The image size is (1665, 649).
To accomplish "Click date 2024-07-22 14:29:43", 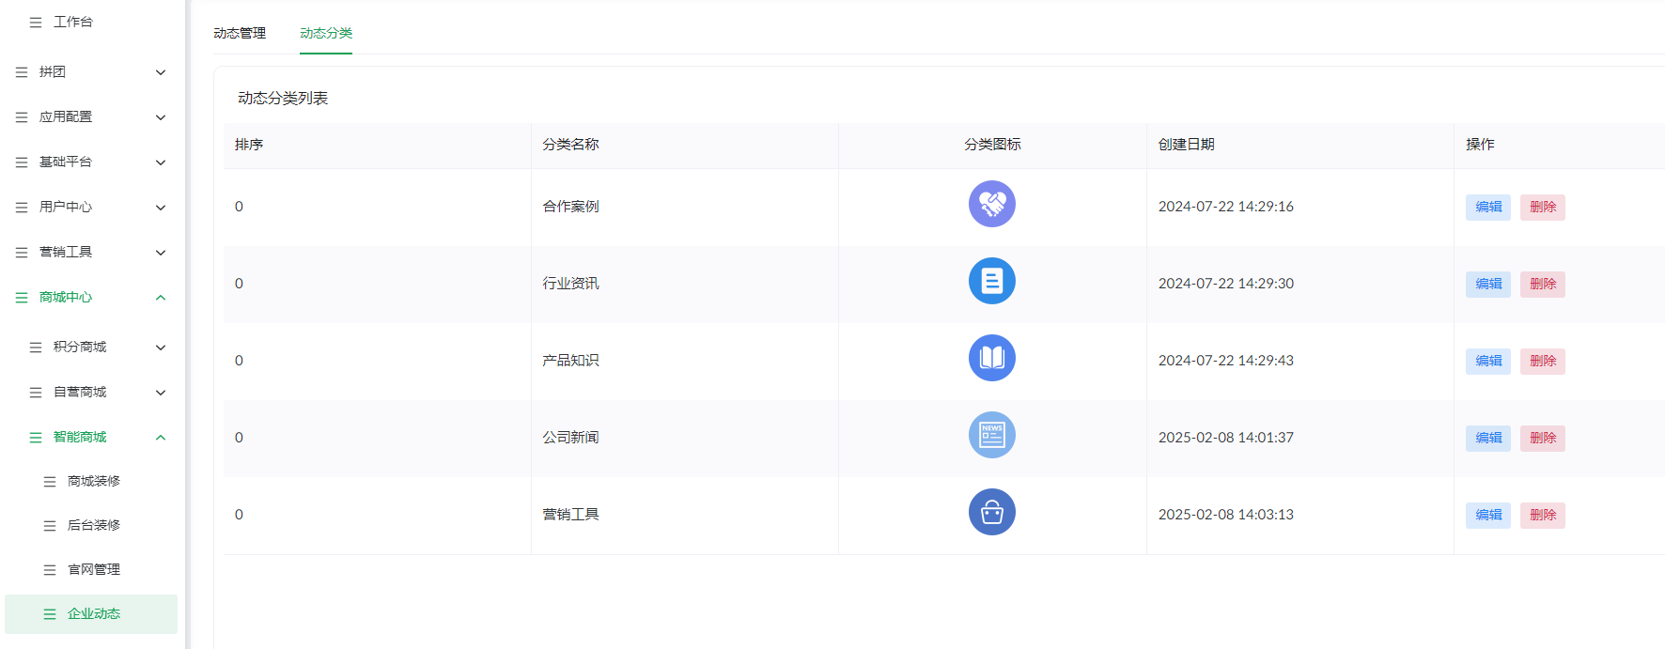I will [1226, 361].
